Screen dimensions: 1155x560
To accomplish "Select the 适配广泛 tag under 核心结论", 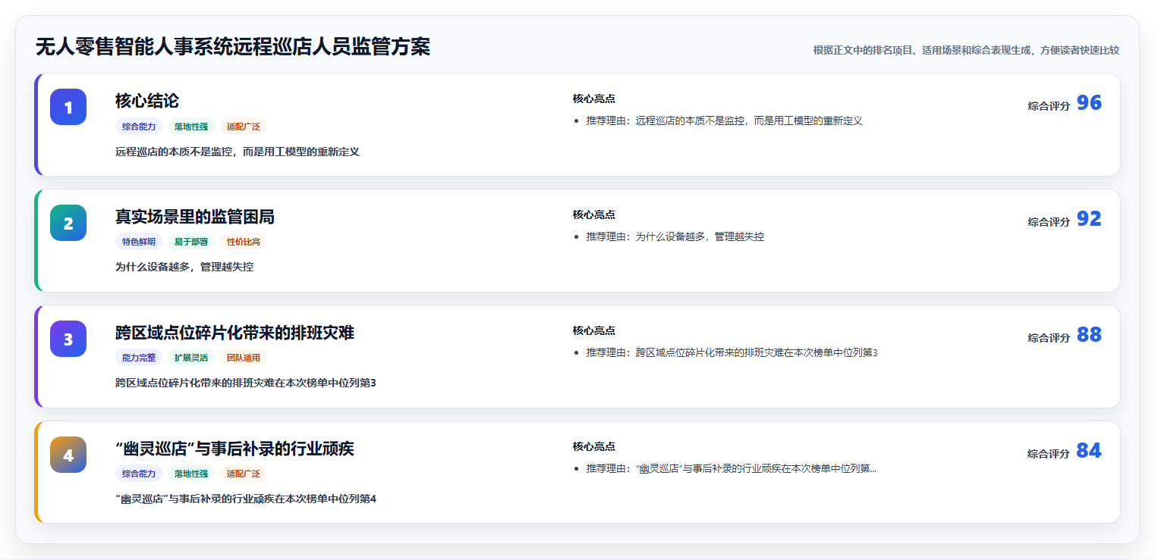I will coord(244,127).
